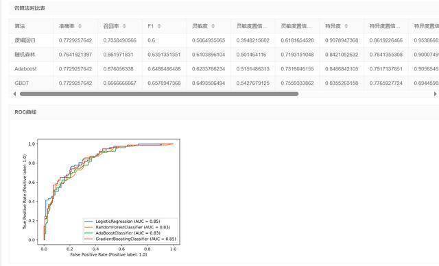Click the 随机森林 row label
Viewport: 439px width, 266px height.
tap(25, 55)
